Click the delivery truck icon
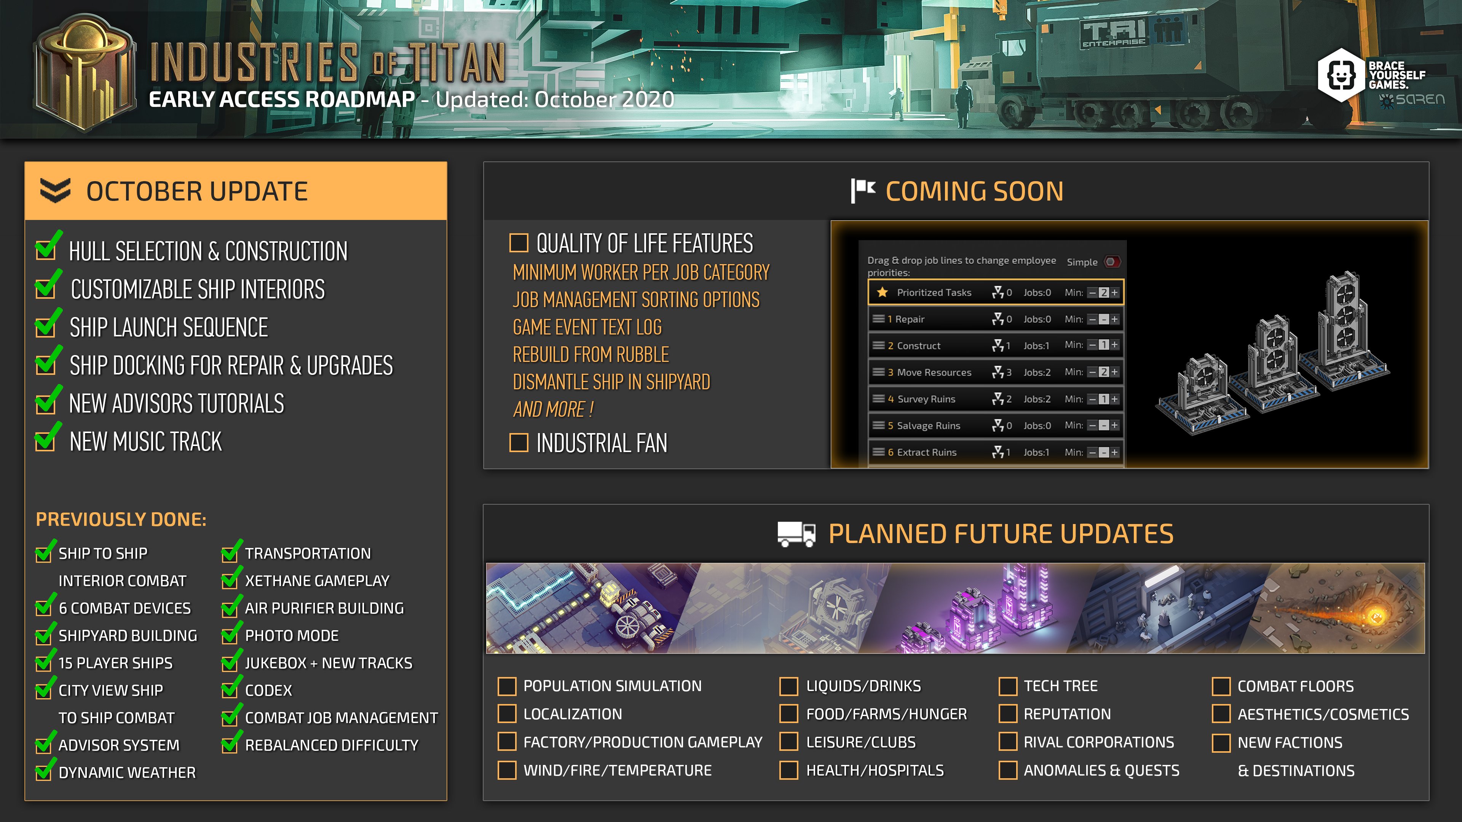1462x822 pixels. [x=796, y=534]
